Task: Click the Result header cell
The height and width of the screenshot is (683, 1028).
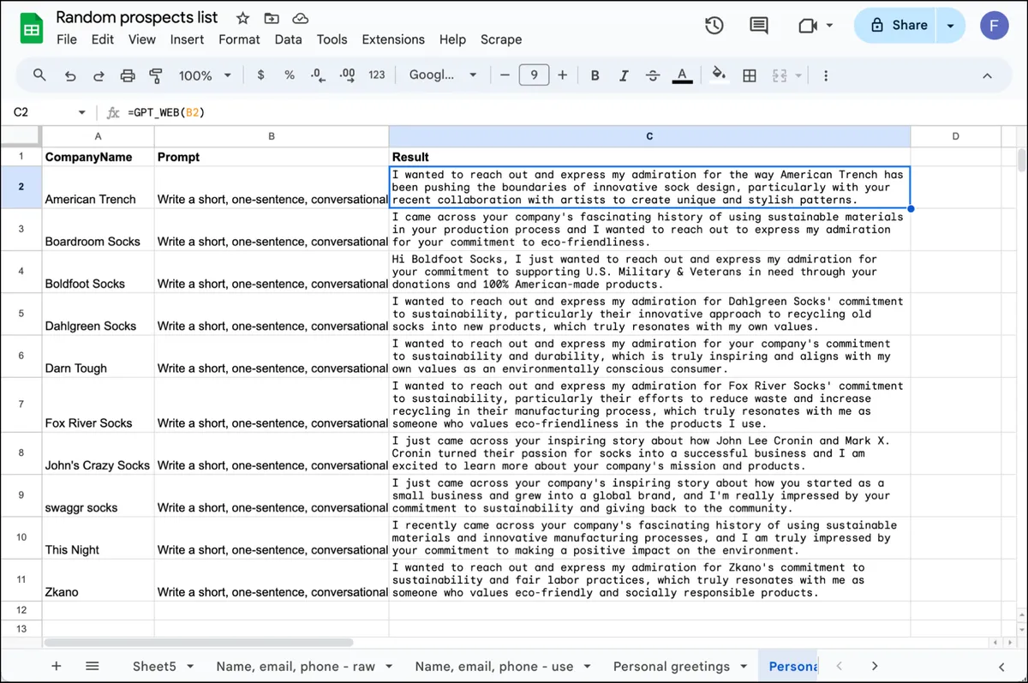Action: [649, 157]
